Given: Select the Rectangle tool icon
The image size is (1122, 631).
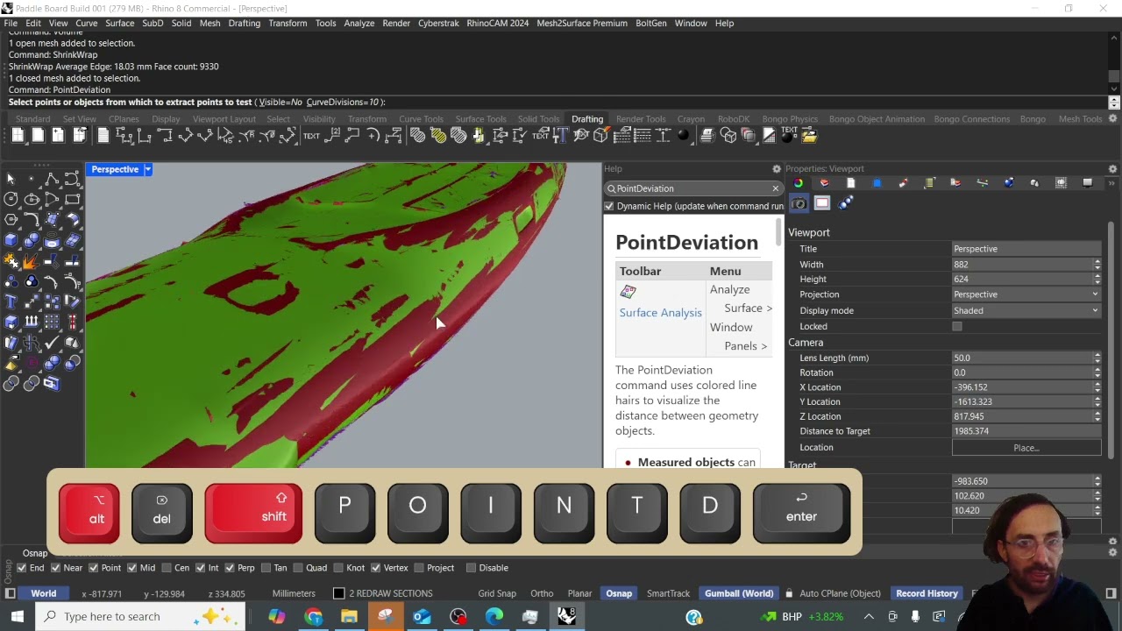Looking at the screenshot, I should 73,200.
